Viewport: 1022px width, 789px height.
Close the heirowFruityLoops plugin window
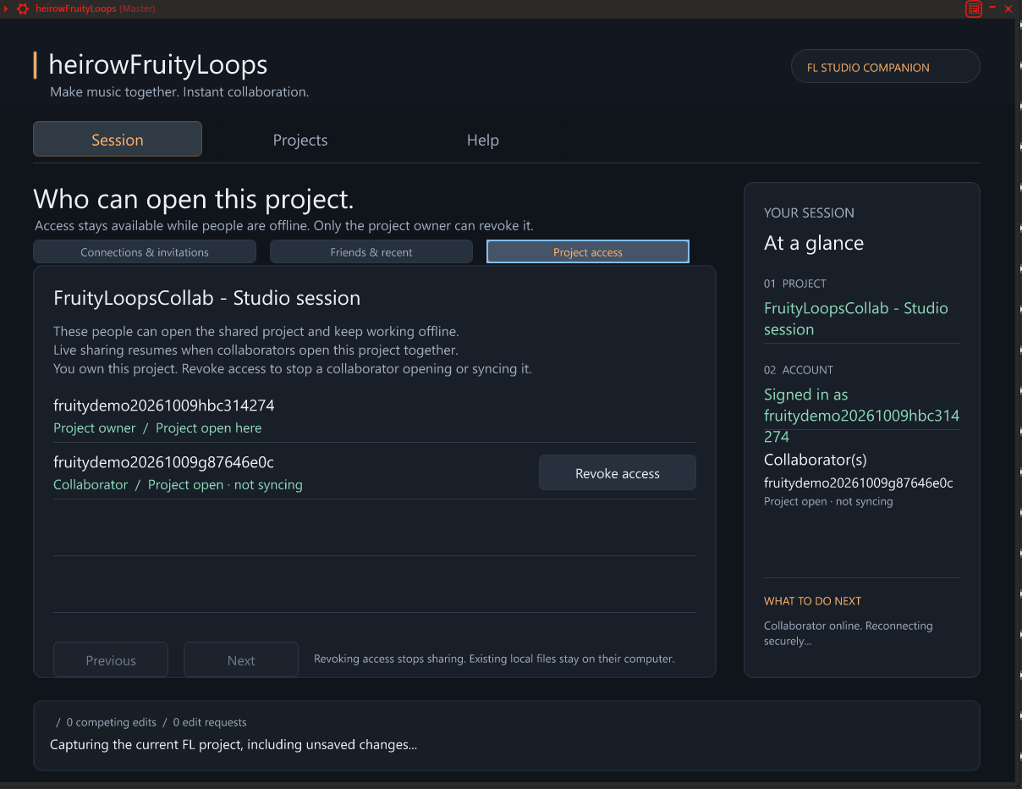point(1008,8)
